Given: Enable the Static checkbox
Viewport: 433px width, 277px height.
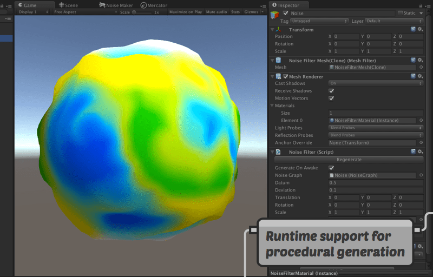Looking at the screenshot, I should 401,13.
